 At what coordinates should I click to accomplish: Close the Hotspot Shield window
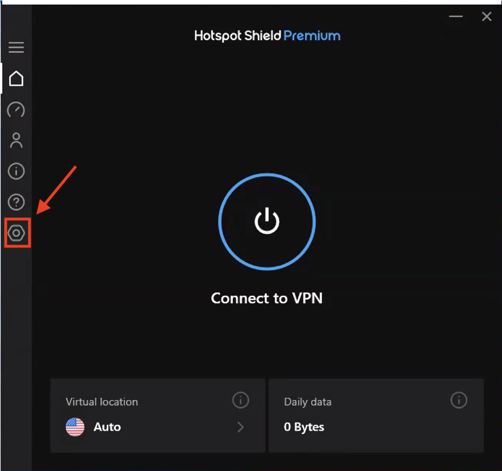coord(487,16)
